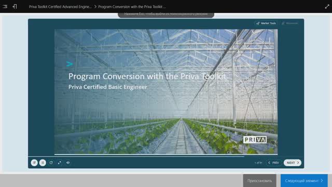Open the Marker Tools button
This screenshot has height=187, width=332.
[x=266, y=23]
